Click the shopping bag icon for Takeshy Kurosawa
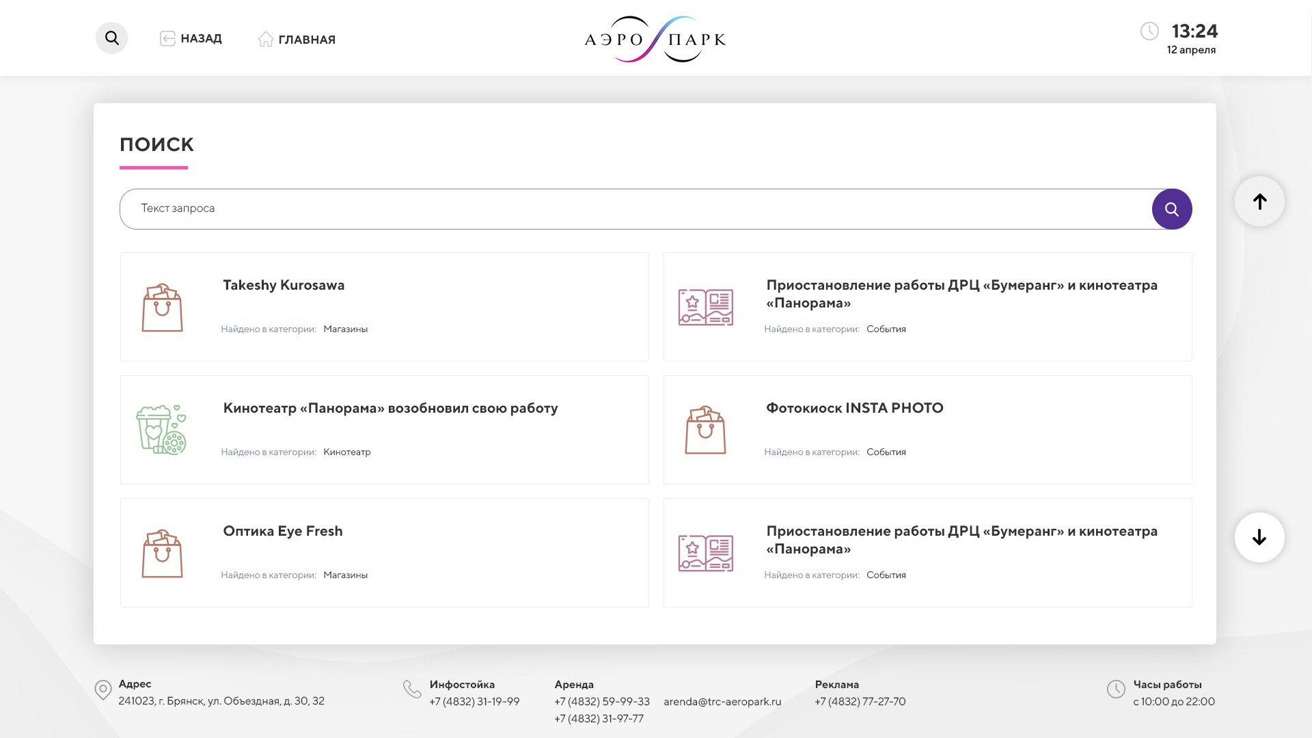 [x=162, y=308]
